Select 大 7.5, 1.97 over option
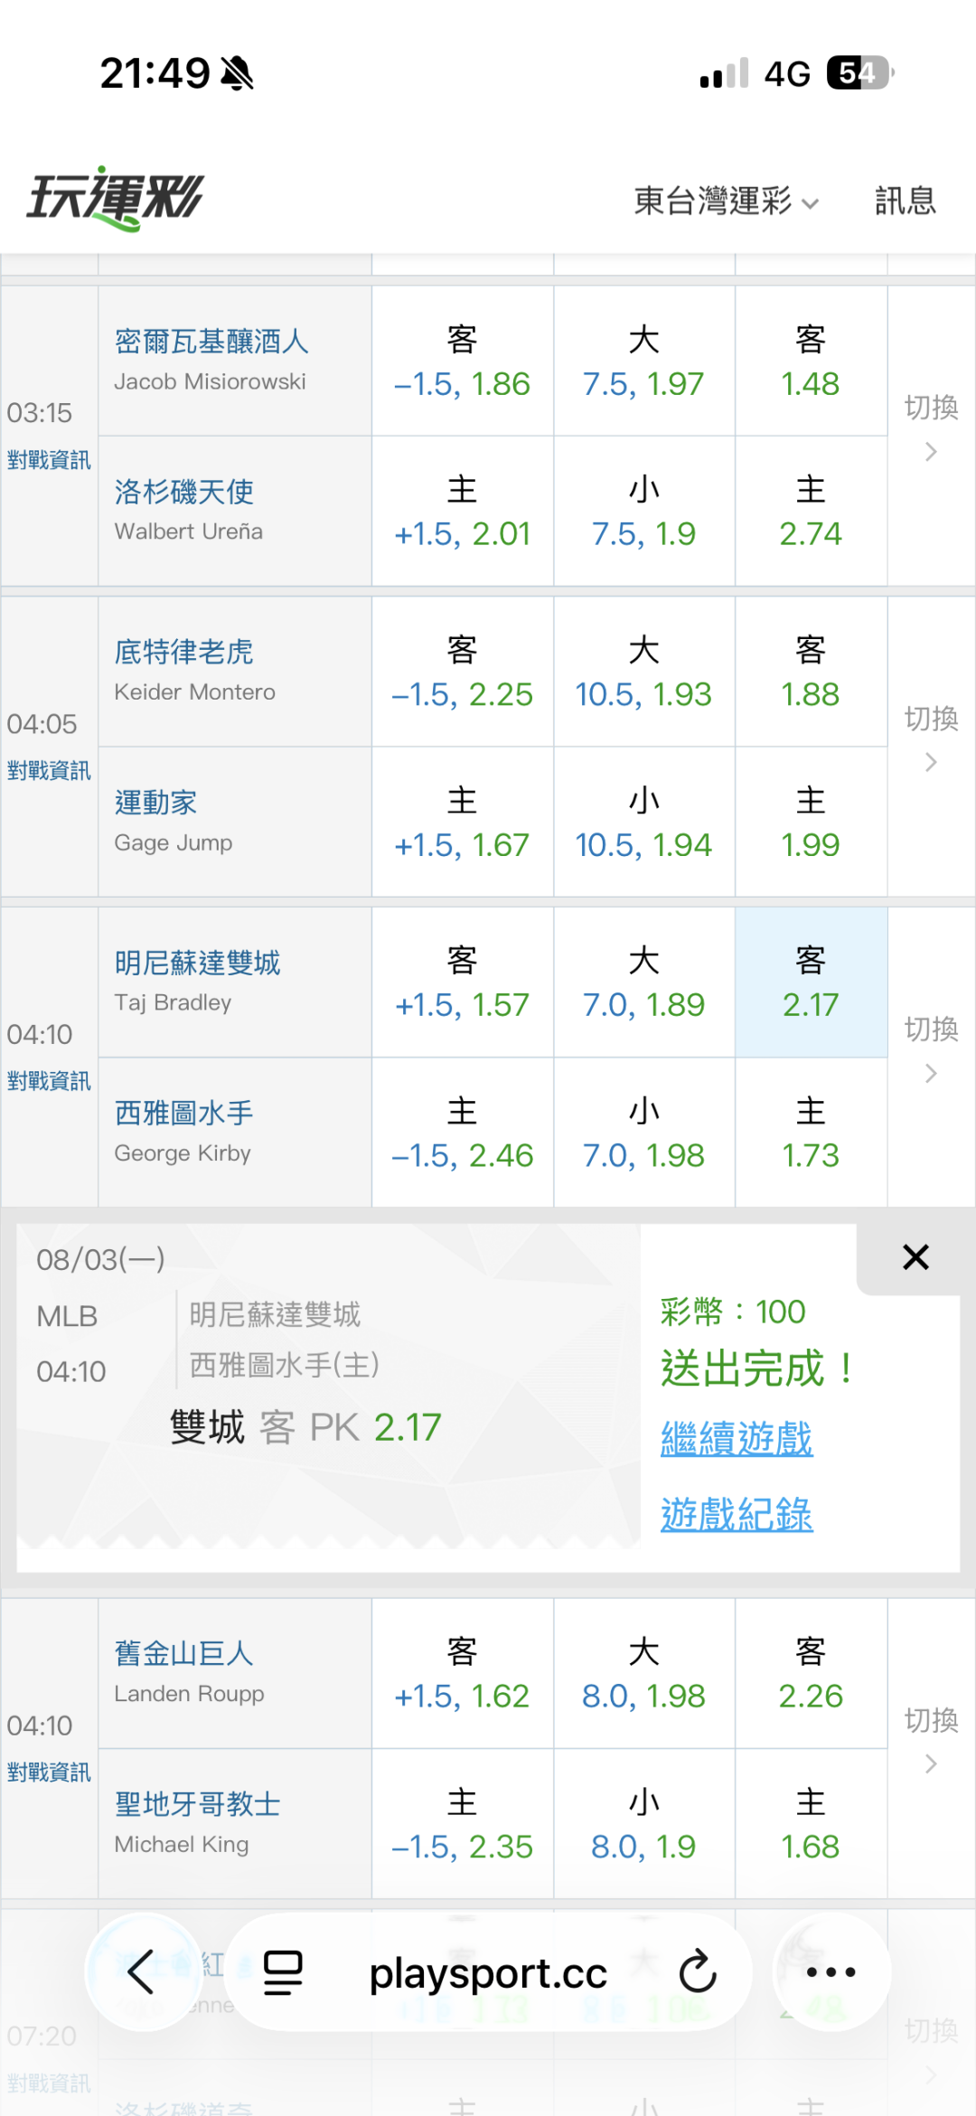 tap(643, 362)
